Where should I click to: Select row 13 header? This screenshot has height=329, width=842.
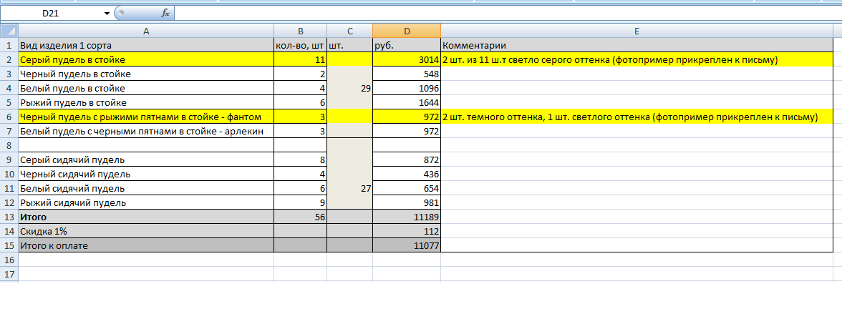[9, 217]
